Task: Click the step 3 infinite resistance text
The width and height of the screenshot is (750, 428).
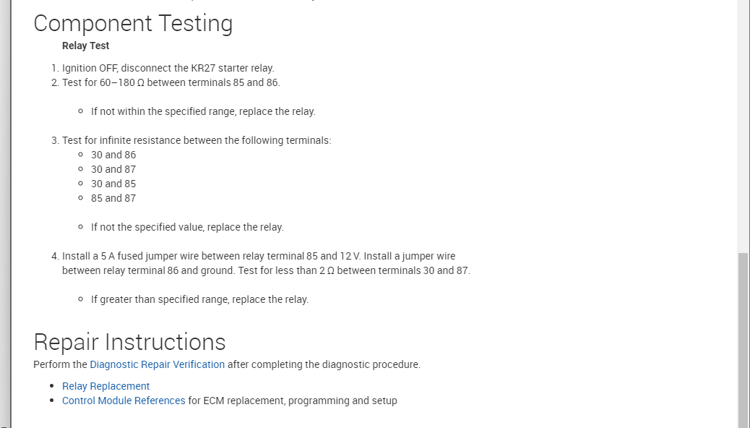Action: click(x=197, y=140)
